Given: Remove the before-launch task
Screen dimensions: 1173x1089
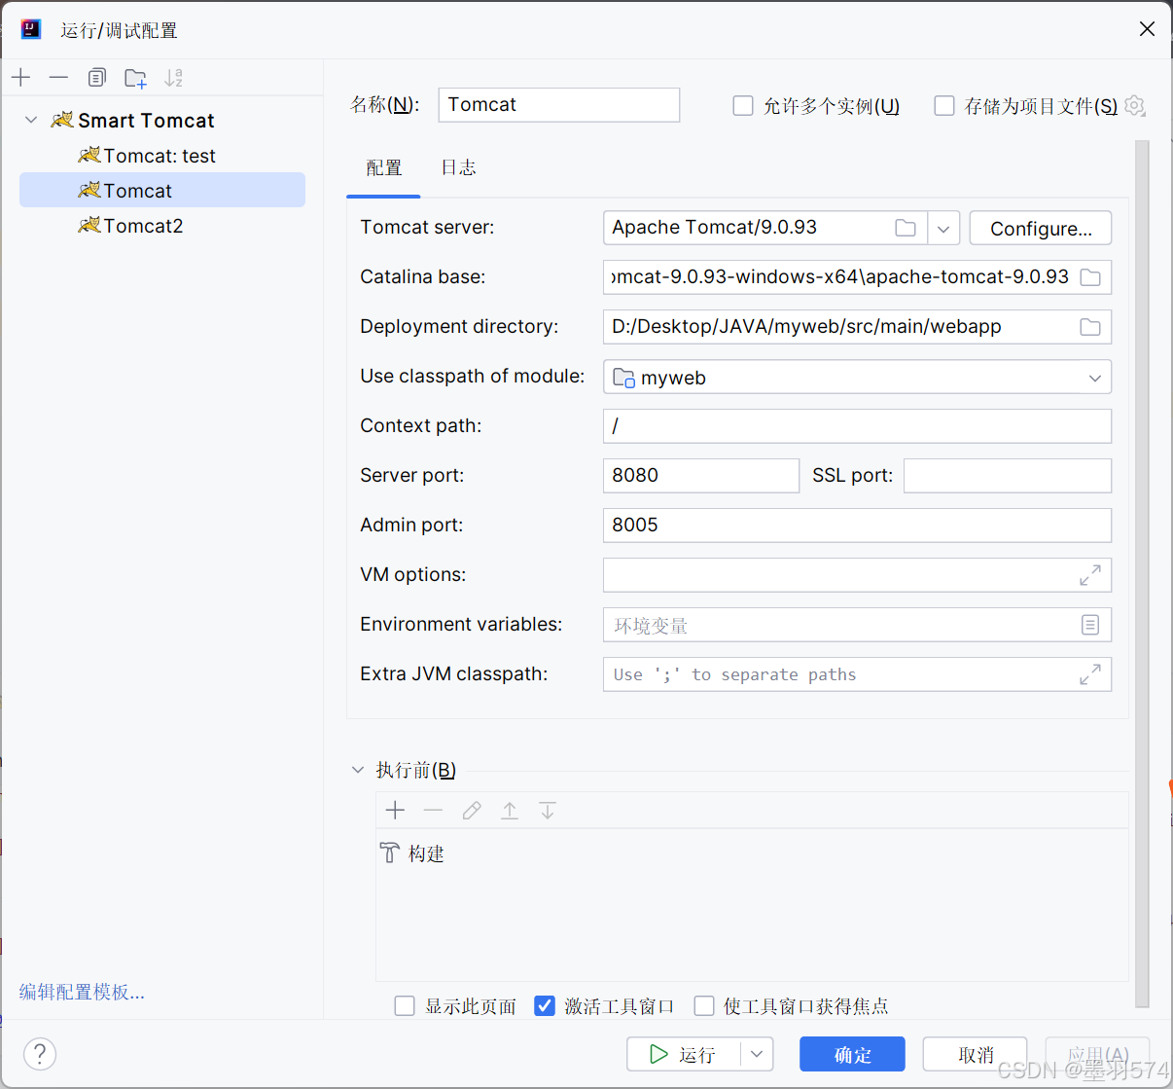Looking at the screenshot, I should (x=433, y=810).
